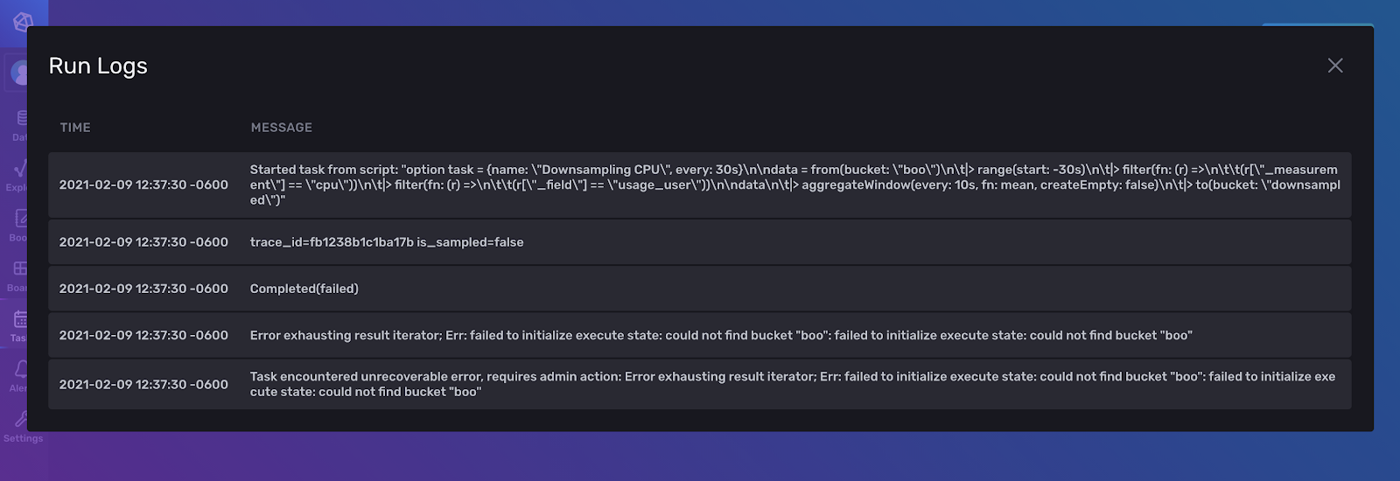Select the 'Error exhausting result iterator' log message
Viewport: 1400px width, 481px height.
tap(721, 336)
